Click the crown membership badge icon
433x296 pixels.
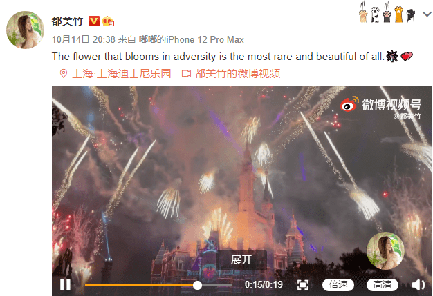pyautogui.click(x=108, y=21)
